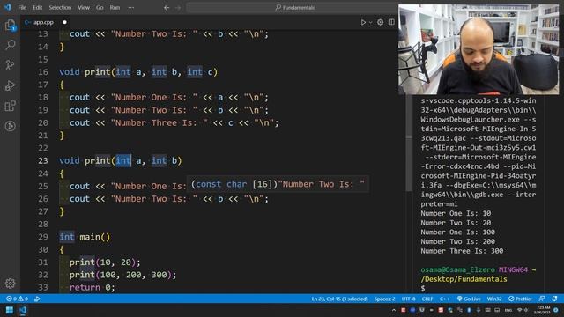The image size is (564, 317).
Task: Expand the overflow menu ellipsis
Action: click(x=131, y=7)
